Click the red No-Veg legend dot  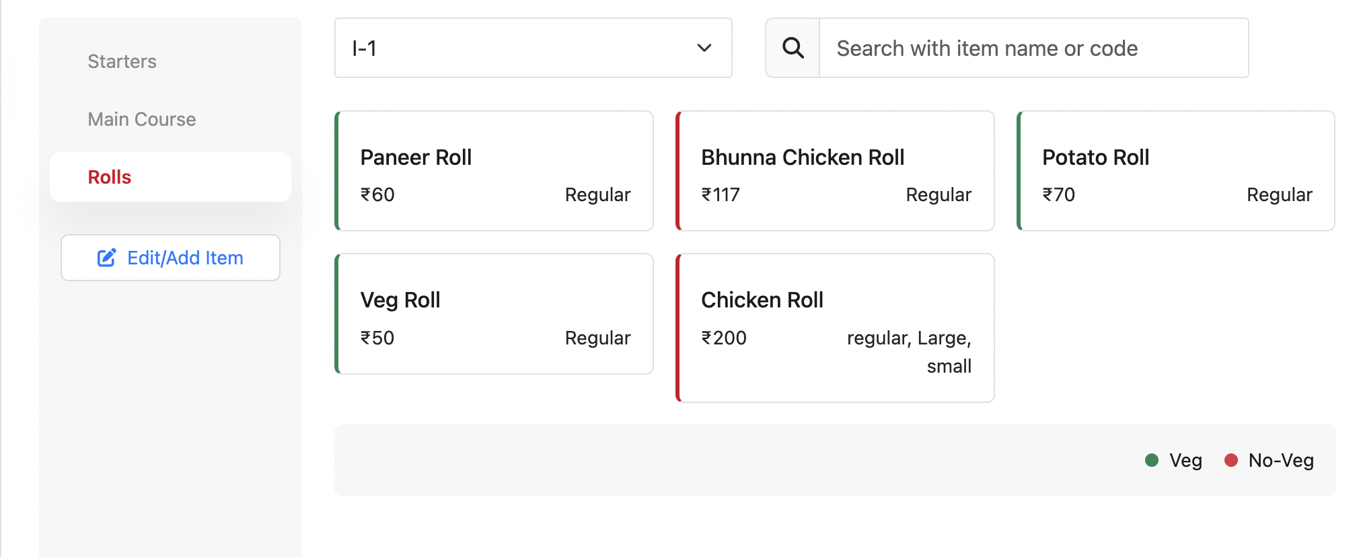(x=1231, y=460)
